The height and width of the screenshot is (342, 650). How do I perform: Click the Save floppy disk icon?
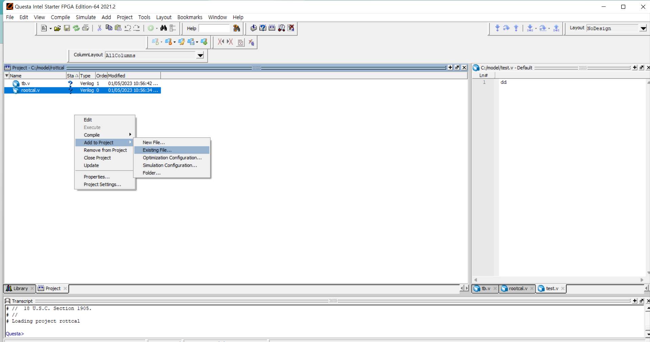(x=67, y=28)
